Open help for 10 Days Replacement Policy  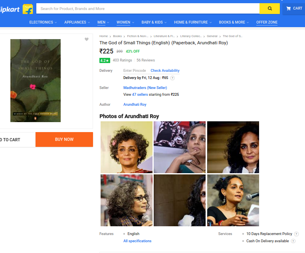[296, 234]
